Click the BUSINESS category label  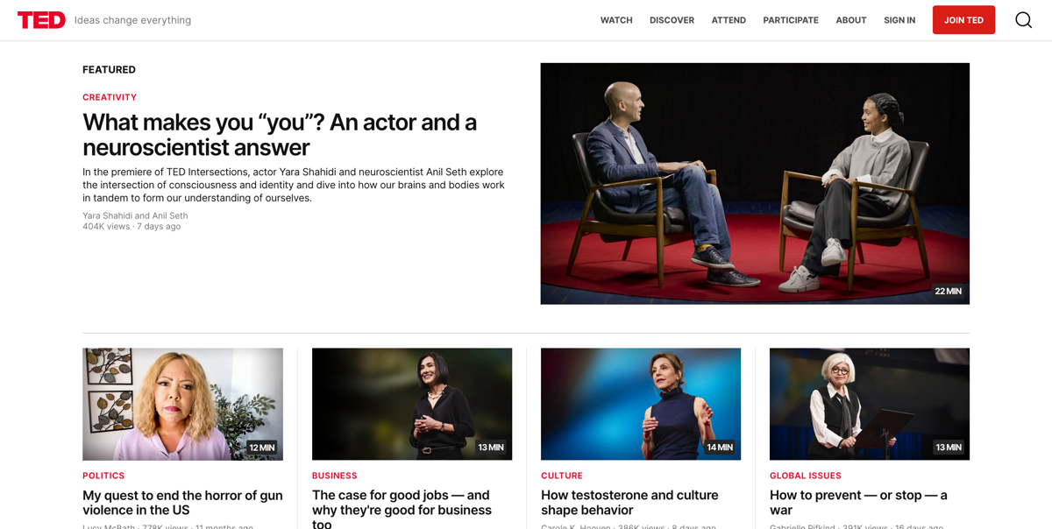(x=334, y=476)
